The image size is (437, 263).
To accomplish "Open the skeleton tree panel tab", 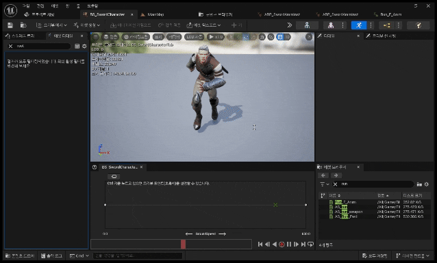I will click(21, 36).
